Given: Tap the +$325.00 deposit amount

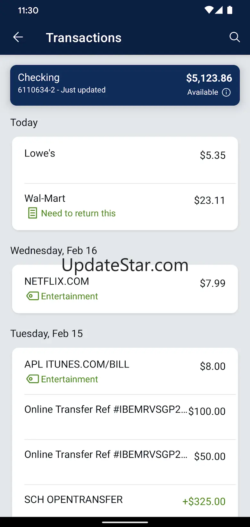Looking at the screenshot, I should pyautogui.click(x=204, y=501).
